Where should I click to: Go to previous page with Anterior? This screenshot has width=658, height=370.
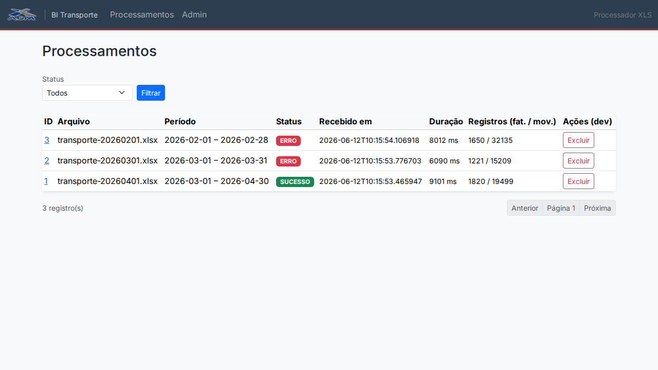coord(525,208)
